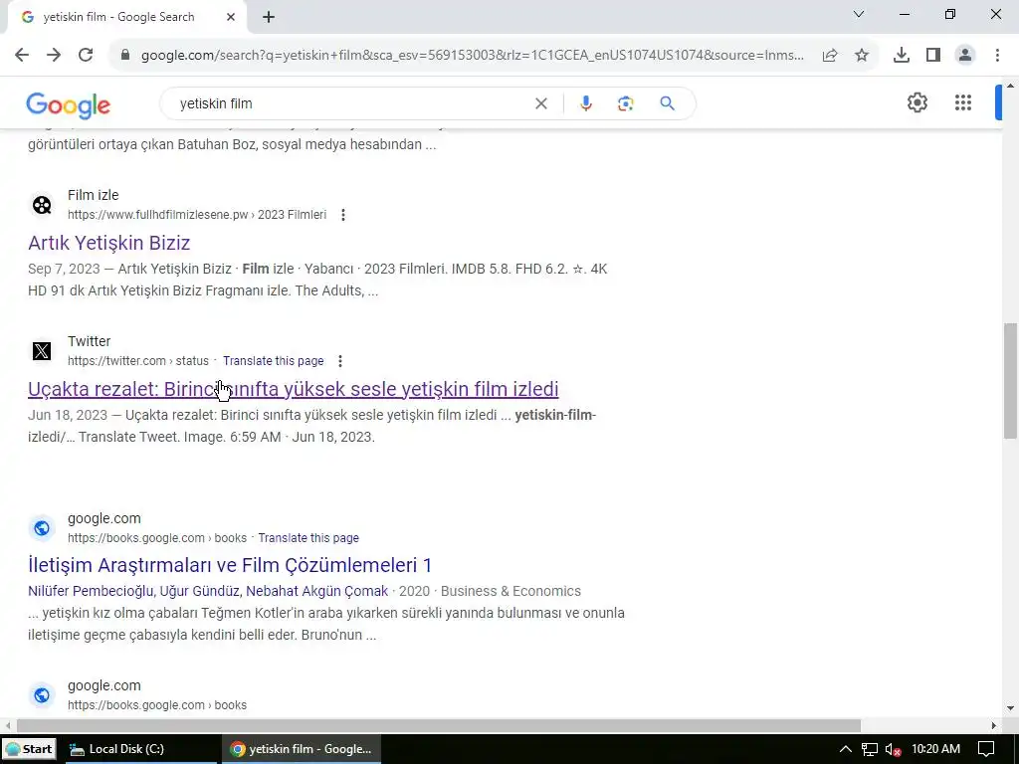Click scrollbar down arrow

[1010, 708]
